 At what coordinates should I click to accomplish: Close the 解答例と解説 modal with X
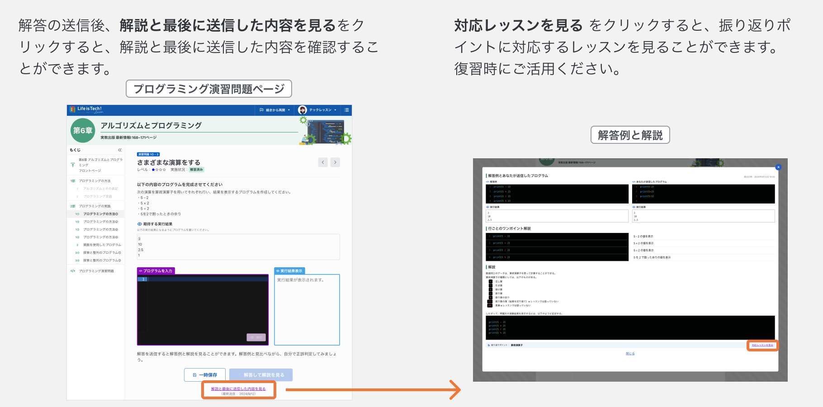tap(778, 167)
